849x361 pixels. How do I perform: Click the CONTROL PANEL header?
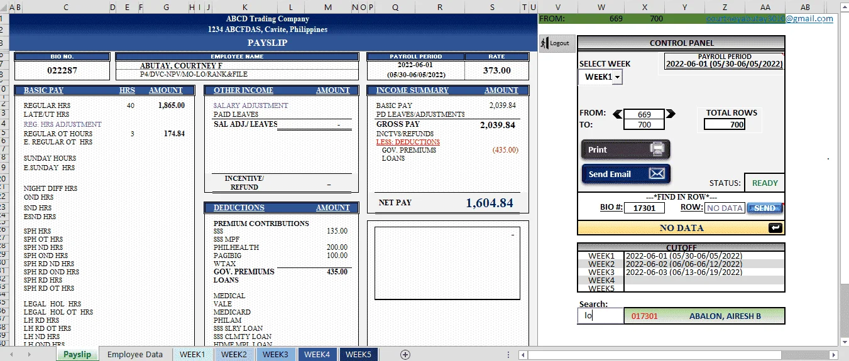(x=681, y=43)
